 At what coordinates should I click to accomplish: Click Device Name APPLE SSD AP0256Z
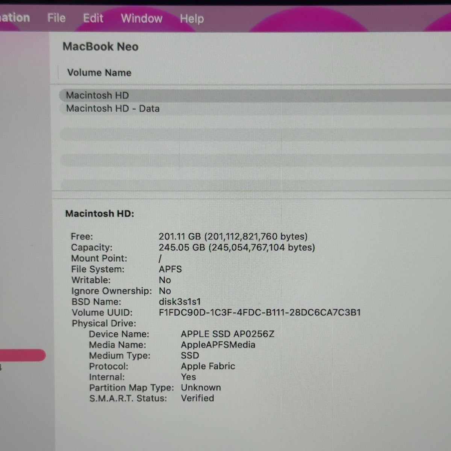pos(227,334)
